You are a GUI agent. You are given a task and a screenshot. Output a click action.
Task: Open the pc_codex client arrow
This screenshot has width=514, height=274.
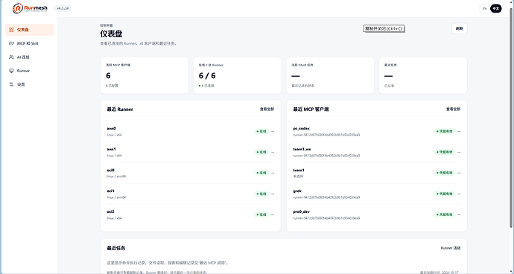click(x=459, y=132)
